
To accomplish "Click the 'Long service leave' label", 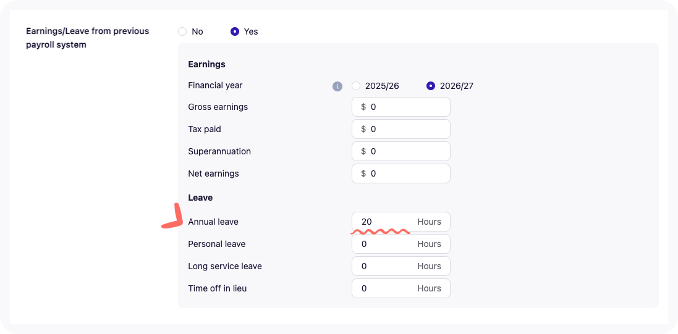I will point(225,266).
